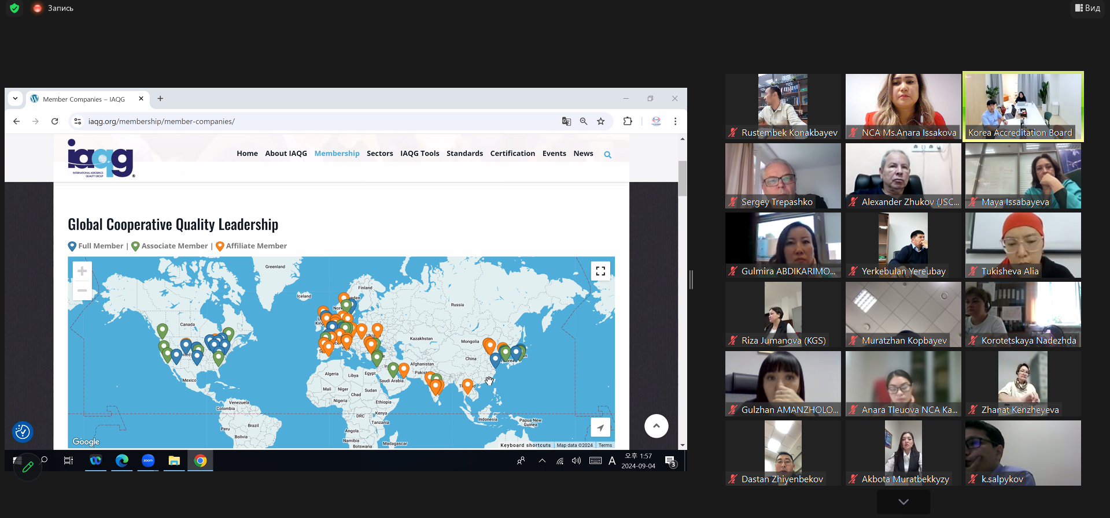Select Maya Issabayeva video thumbnail
Screen dimensions: 1110x518
tap(1023, 176)
